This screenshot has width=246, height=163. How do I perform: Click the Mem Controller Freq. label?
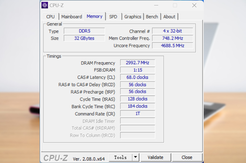(x=129, y=38)
